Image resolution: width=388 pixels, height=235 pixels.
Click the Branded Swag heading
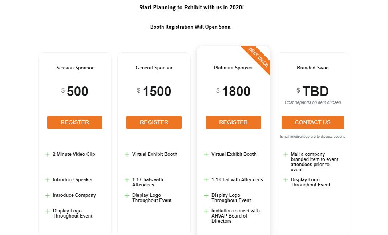tap(312, 68)
